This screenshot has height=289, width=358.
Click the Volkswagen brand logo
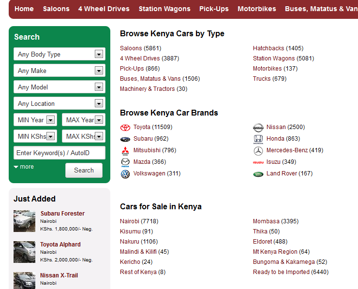125,174
